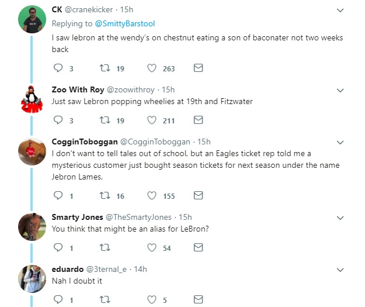
Task: Expand the options caret on Zoo With Roy's tweet
Action: (341, 91)
